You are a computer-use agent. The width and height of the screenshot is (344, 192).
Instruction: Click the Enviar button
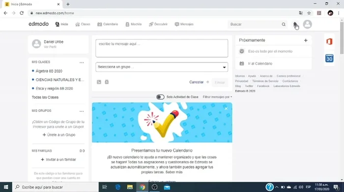(220, 82)
